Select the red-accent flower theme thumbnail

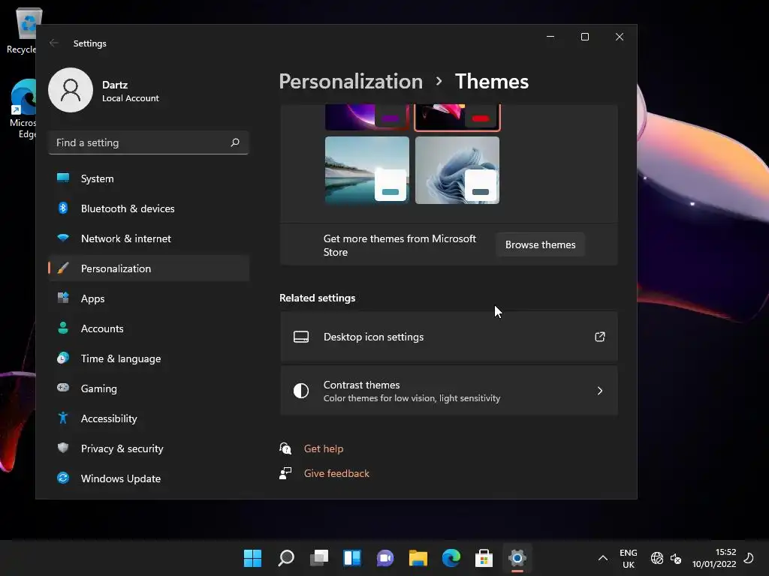pos(457,117)
